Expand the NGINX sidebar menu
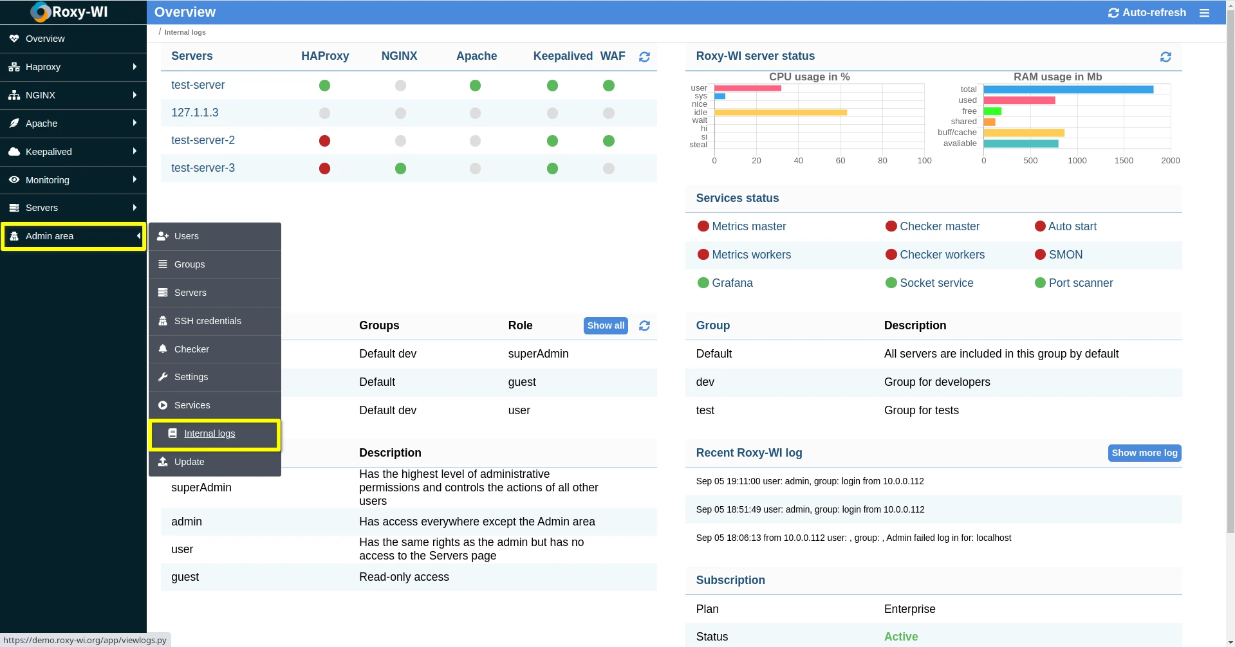 tap(73, 95)
